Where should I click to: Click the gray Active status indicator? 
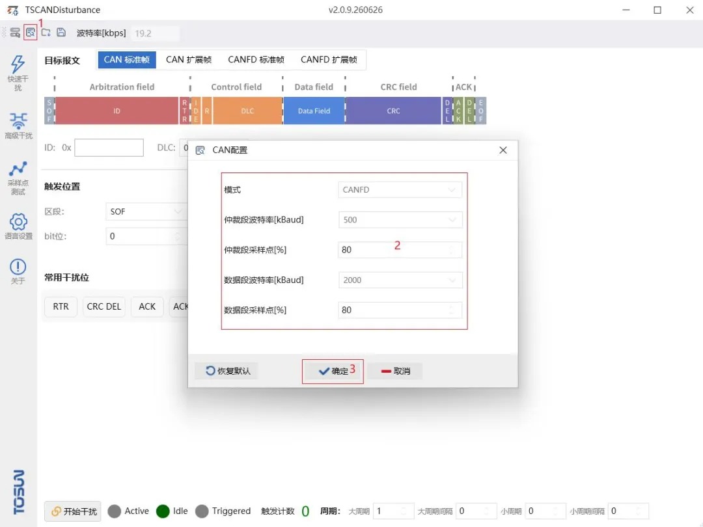tap(115, 511)
